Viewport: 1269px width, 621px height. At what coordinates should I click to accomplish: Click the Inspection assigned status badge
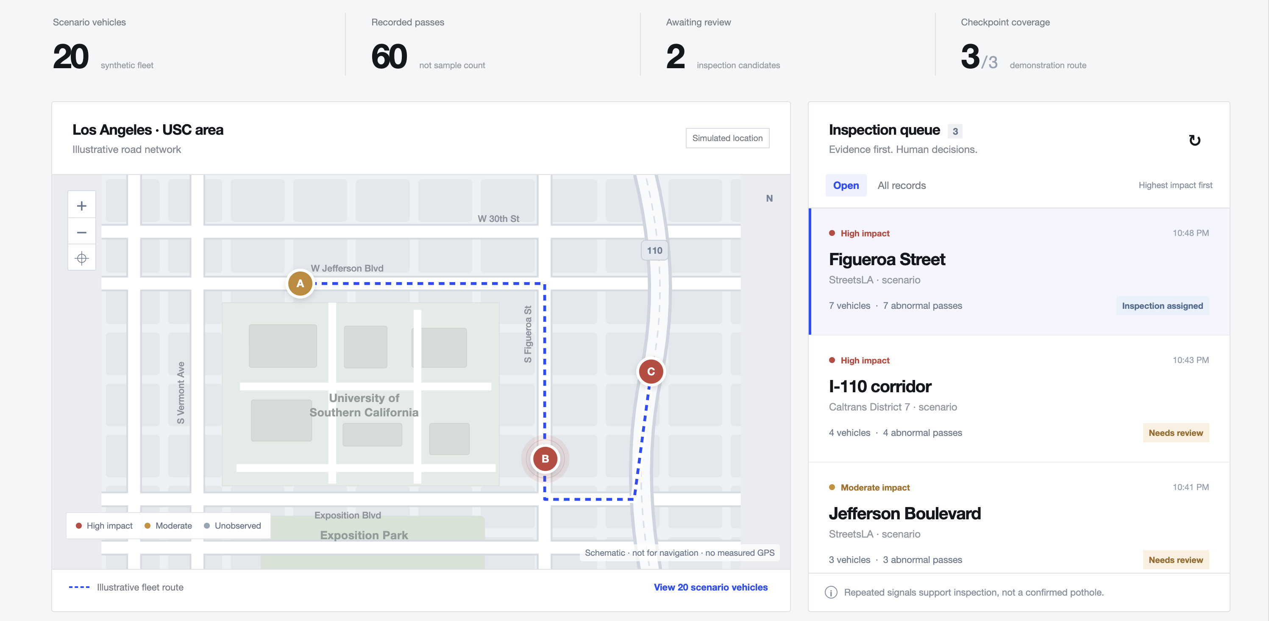pos(1162,306)
